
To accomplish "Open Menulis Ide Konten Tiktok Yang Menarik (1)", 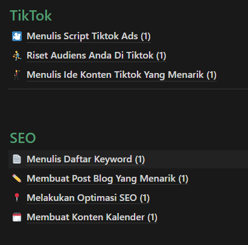I will pos(121,75).
